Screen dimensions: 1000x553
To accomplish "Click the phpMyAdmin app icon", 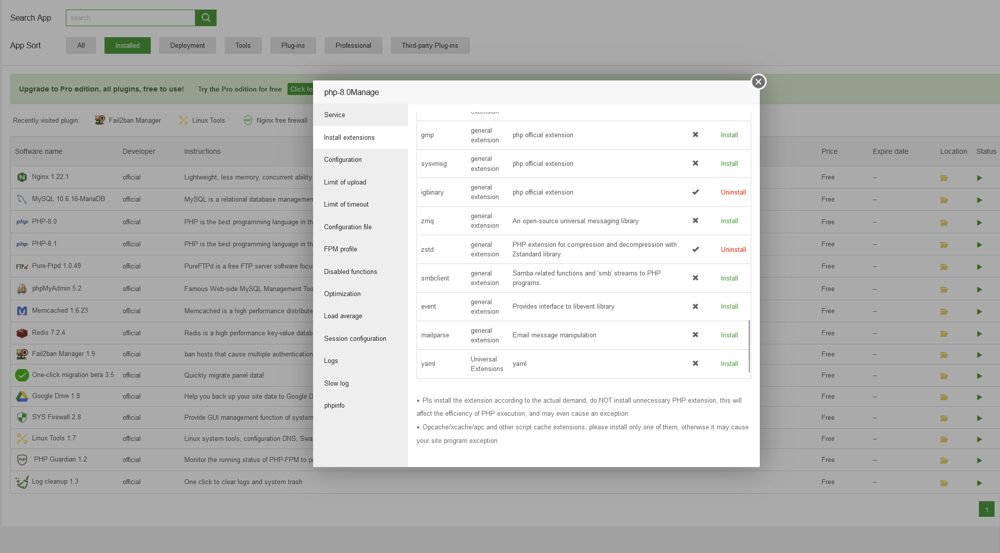I will tap(22, 289).
